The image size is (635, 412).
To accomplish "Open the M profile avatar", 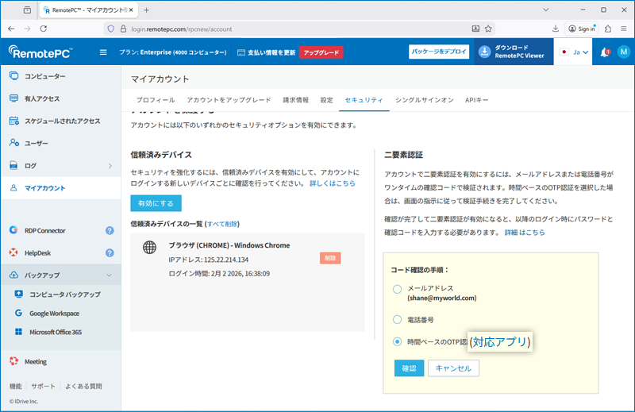I will pos(624,52).
